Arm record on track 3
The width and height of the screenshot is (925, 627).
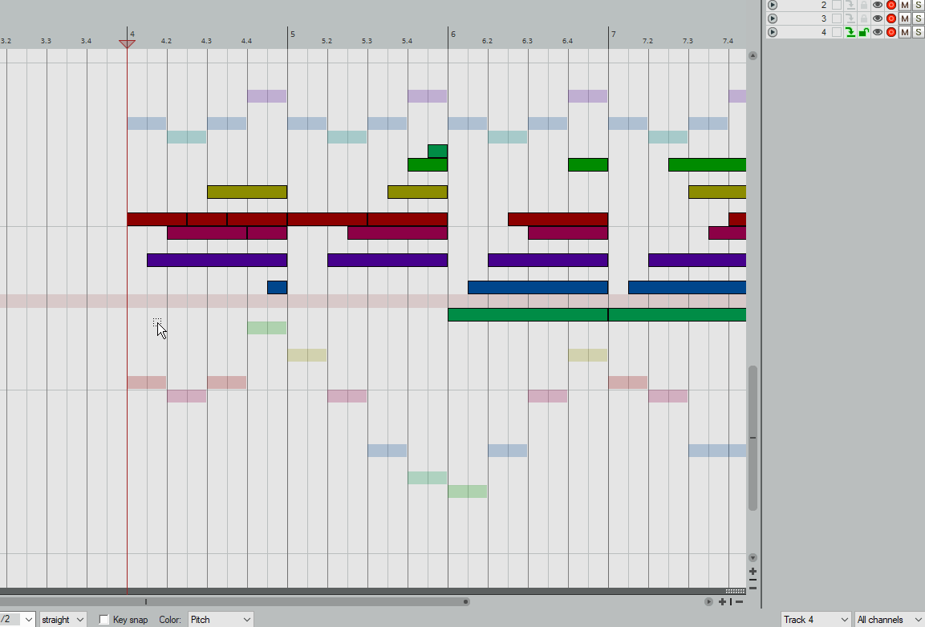point(891,18)
